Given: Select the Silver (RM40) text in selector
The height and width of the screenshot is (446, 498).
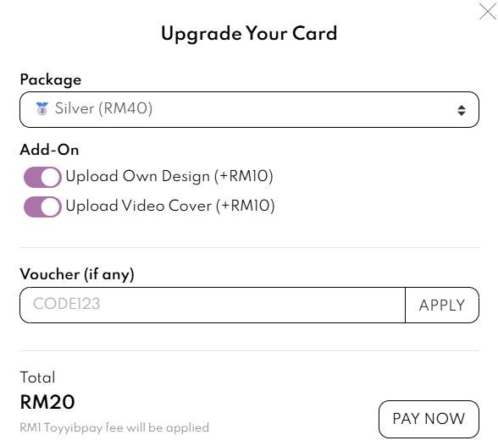Looking at the screenshot, I should click(x=103, y=108).
